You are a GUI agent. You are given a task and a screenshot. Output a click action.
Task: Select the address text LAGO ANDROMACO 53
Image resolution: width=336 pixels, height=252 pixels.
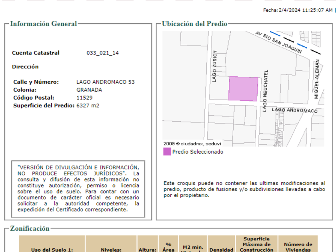105,82
